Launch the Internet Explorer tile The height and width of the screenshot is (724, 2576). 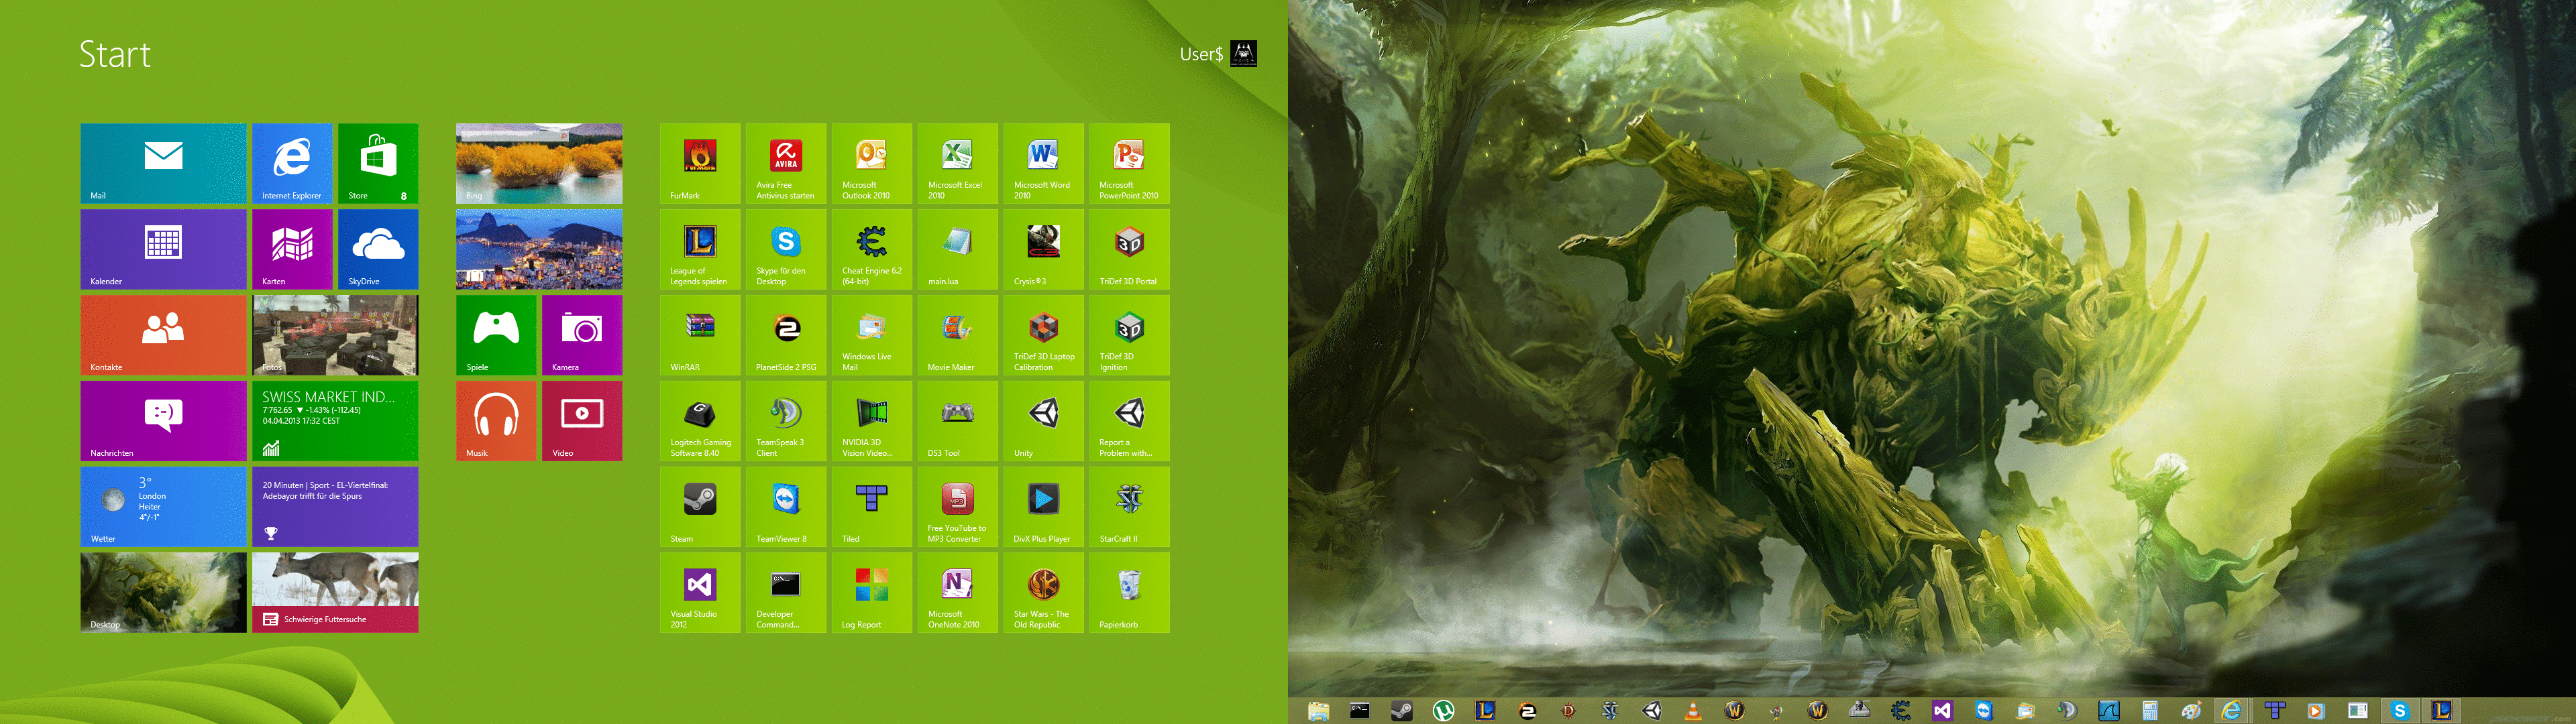[x=292, y=163]
